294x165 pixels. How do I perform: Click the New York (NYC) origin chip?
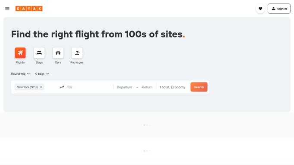27,87
